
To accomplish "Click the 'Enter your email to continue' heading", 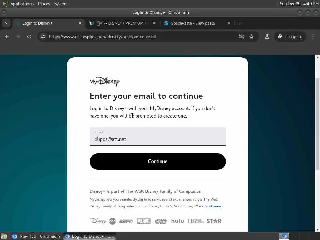I will (146, 96).
